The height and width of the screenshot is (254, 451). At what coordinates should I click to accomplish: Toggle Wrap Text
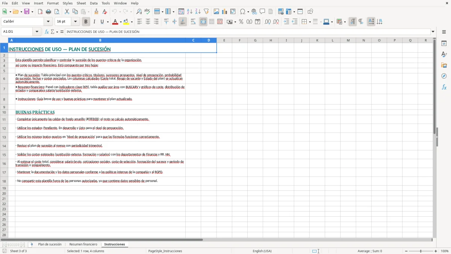click(x=193, y=22)
